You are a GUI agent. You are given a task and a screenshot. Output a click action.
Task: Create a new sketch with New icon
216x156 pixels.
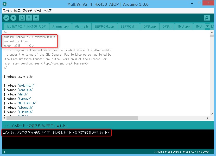point(22,18)
